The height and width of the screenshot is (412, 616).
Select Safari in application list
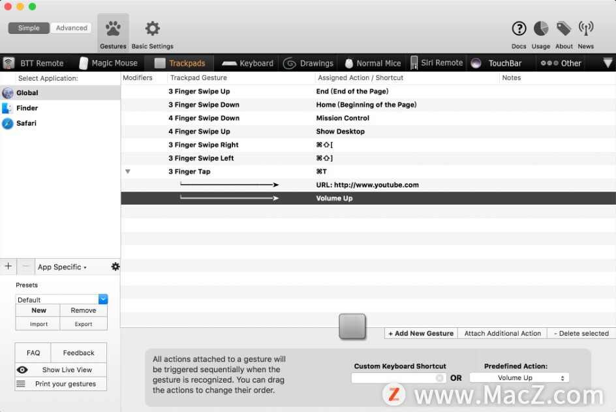click(60, 123)
